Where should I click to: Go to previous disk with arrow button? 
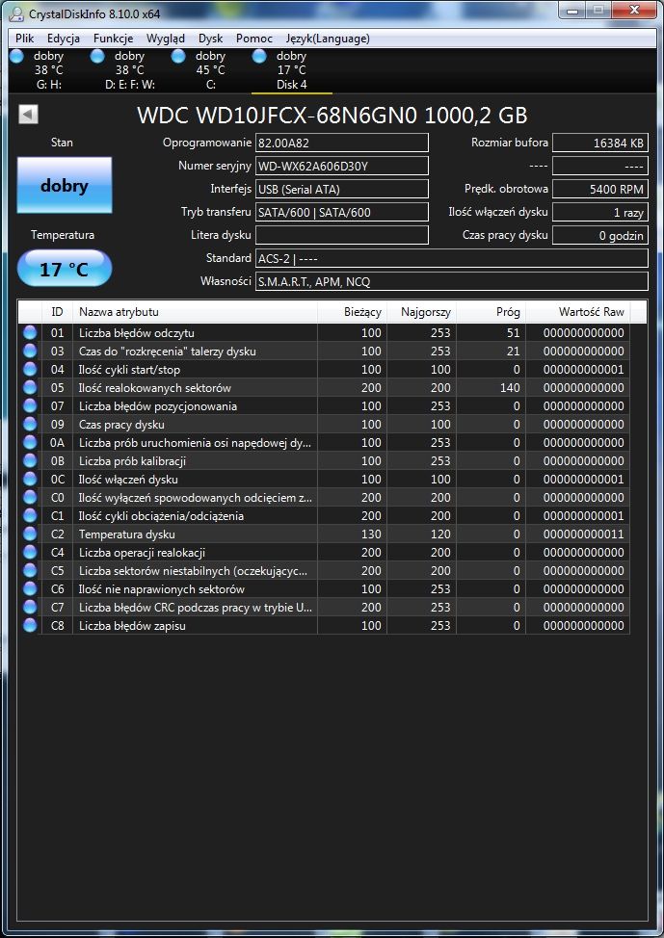point(28,115)
